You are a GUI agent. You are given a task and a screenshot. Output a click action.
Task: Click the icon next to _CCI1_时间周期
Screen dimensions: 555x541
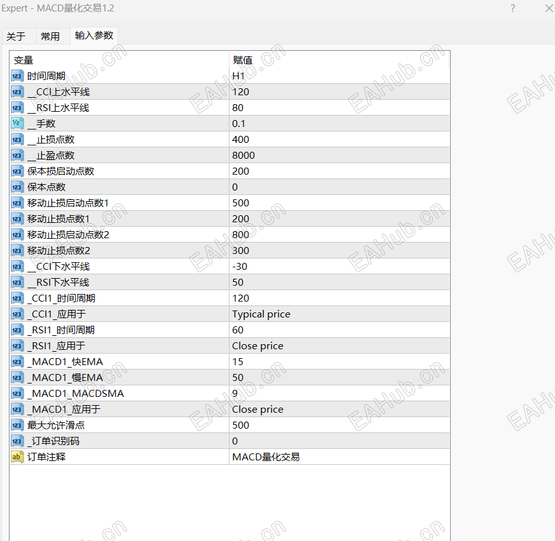pos(17,298)
